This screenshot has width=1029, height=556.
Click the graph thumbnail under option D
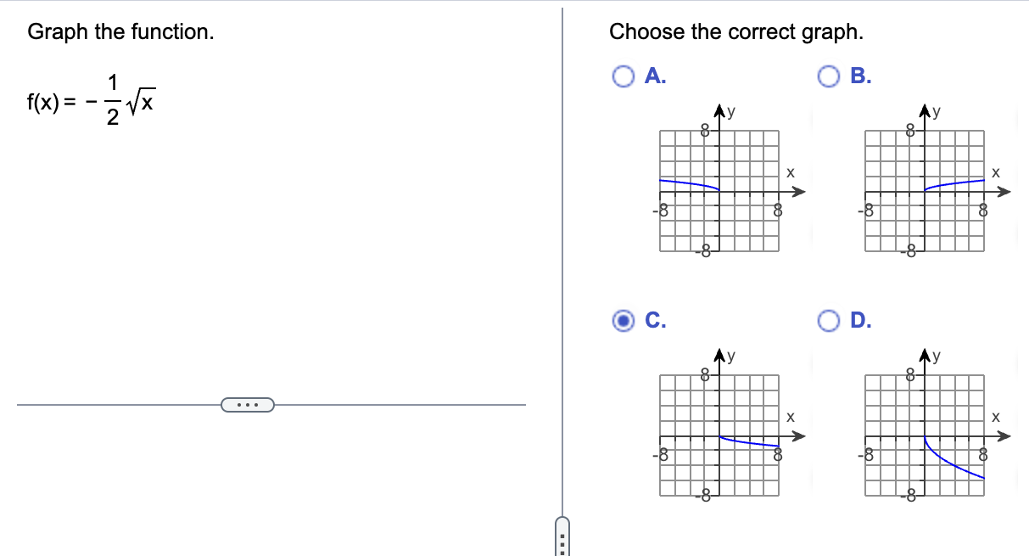tap(924, 435)
